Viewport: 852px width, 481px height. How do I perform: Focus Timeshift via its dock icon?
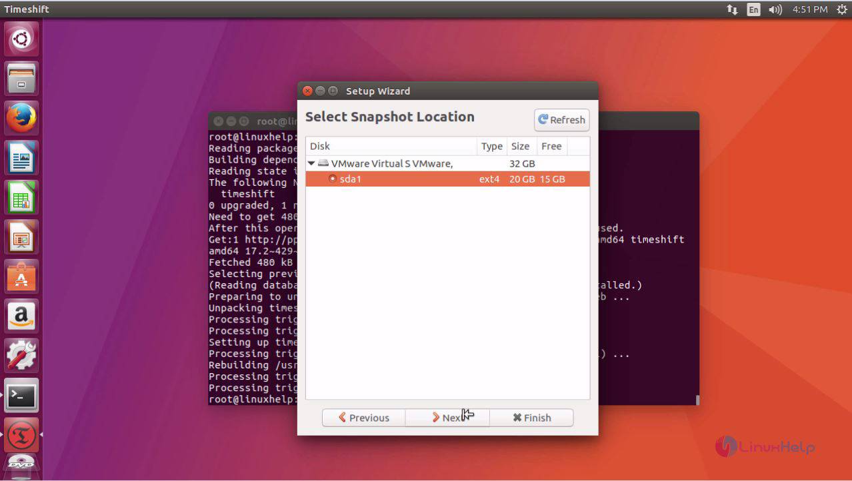click(21, 434)
